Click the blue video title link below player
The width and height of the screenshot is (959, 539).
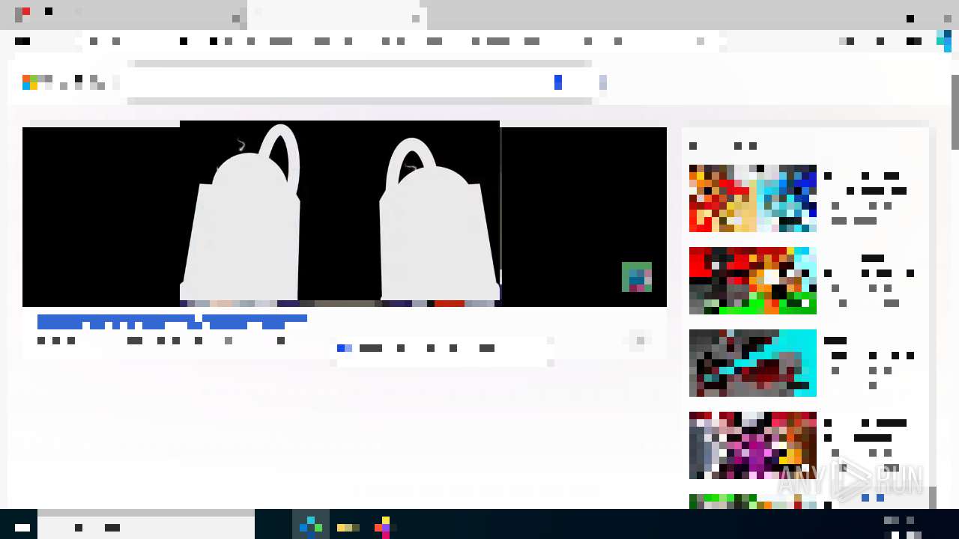click(x=172, y=322)
